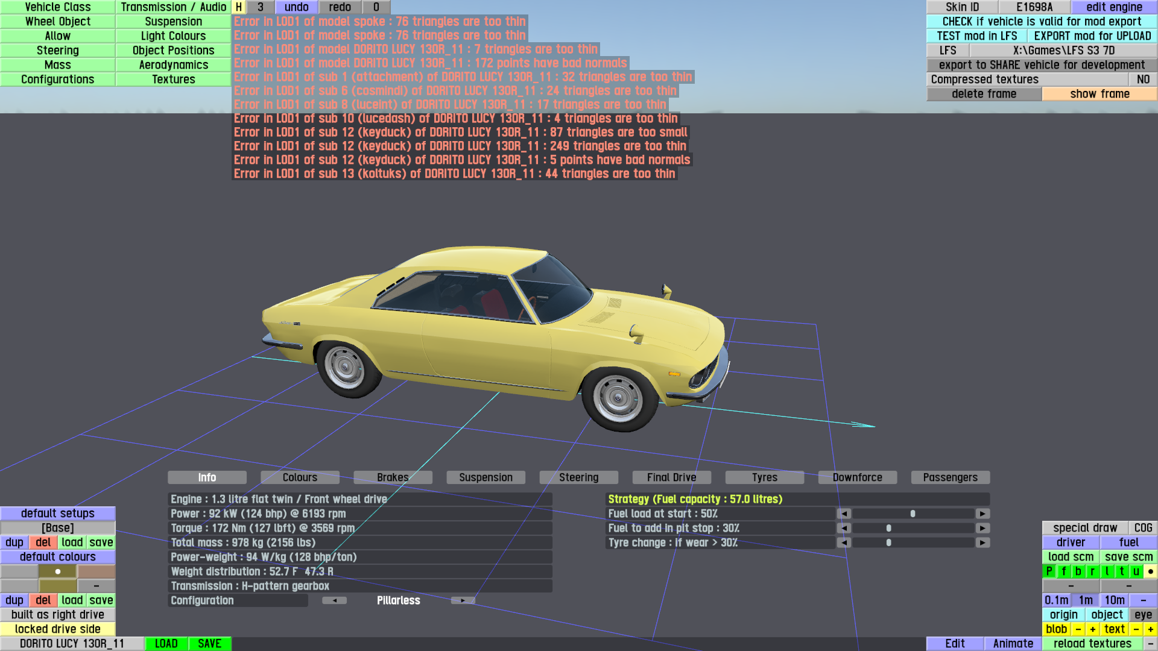This screenshot has width=1158, height=651.
Task: Select the 't' top view button
Action: pos(1122,571)
